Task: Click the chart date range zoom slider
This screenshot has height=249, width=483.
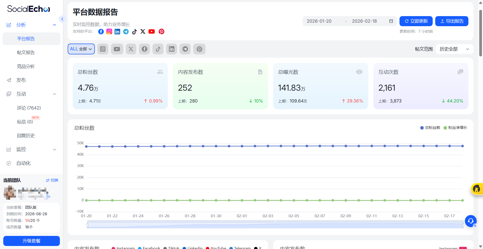Action: tap(275, 225)
